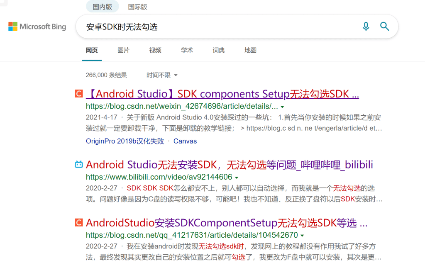
Task: Click the blog.csdn.net/qq_41217631 URL
Action: click(x=192, y=235)
